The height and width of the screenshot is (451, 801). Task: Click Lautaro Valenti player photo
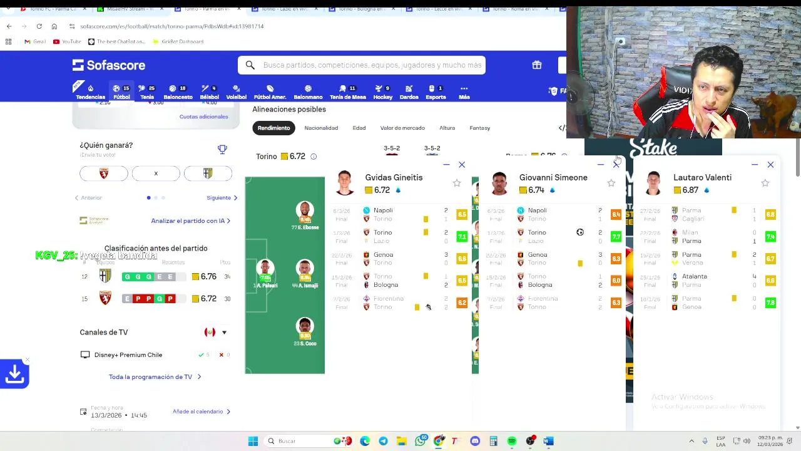[653, 183]
